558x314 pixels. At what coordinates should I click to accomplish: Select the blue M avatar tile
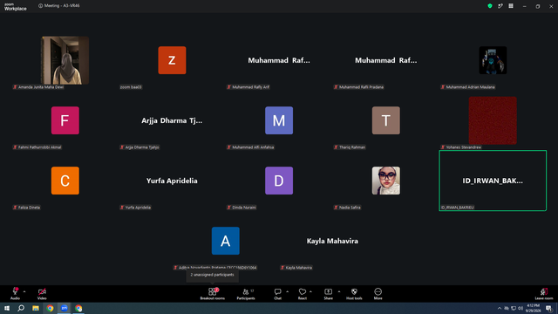[x=279, y=120]
